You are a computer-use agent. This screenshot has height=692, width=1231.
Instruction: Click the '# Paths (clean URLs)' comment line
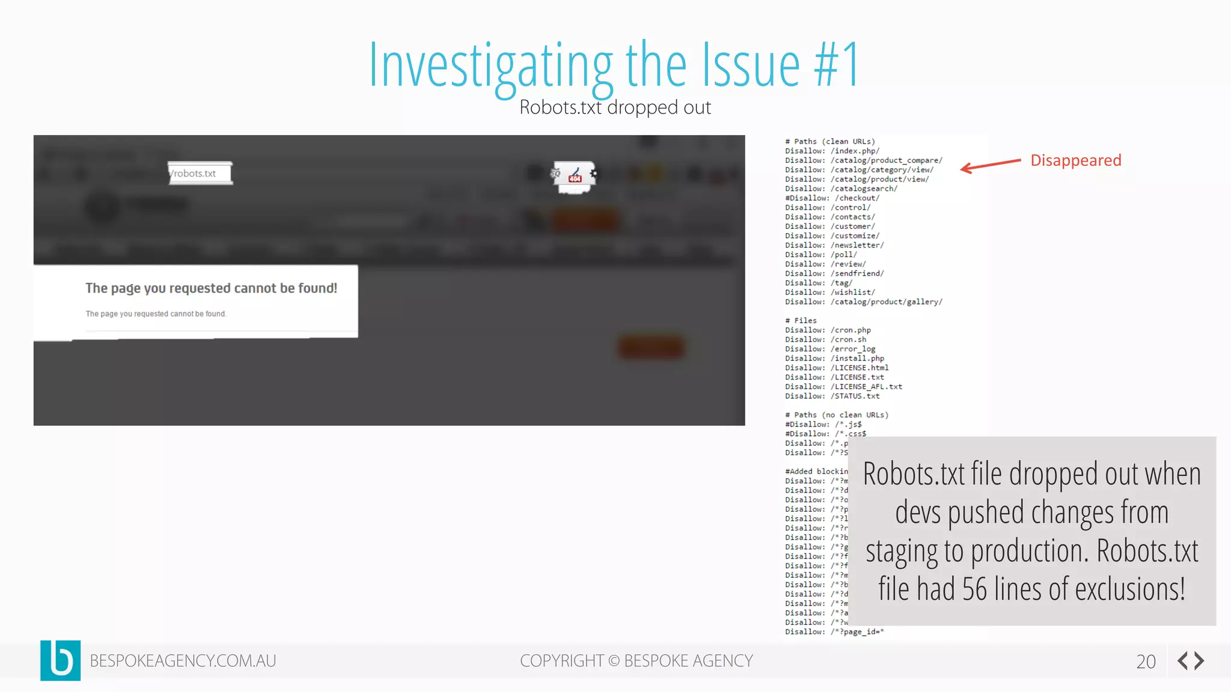(830, 142)
